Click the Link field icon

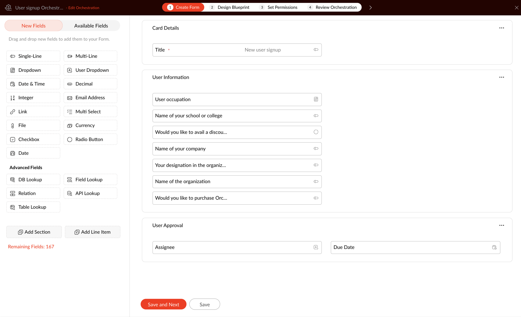click(12, 112)
